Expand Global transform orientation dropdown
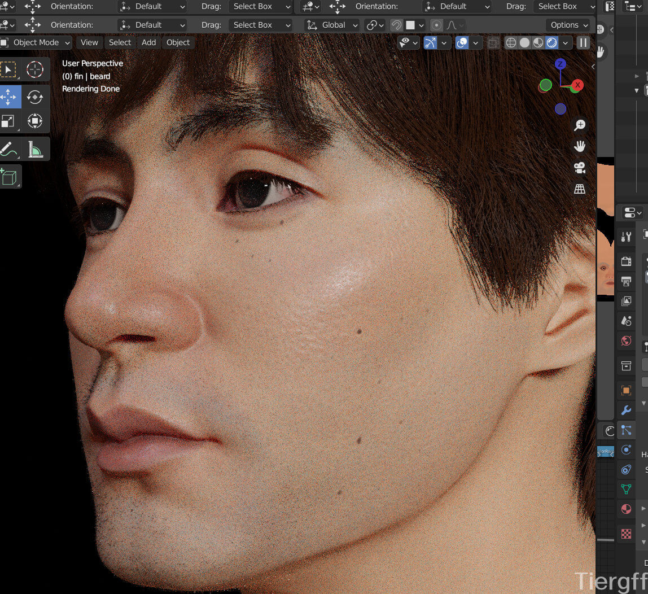Screen dimensions: 648x594 click(332, 25)
